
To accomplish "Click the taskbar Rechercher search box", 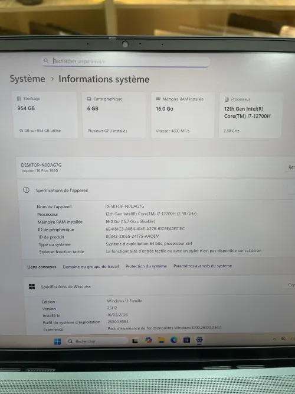I will pos(97,341).
